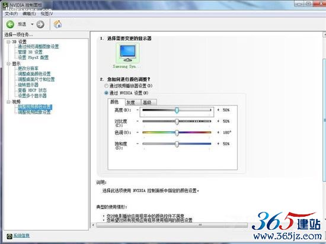Collapse the 视频 tree node
This screenshot has width=326, height=244.
pyautogui.click(x=8, y=102)
